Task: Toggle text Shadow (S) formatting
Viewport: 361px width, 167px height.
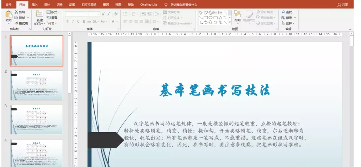Action: coord(84,21)
